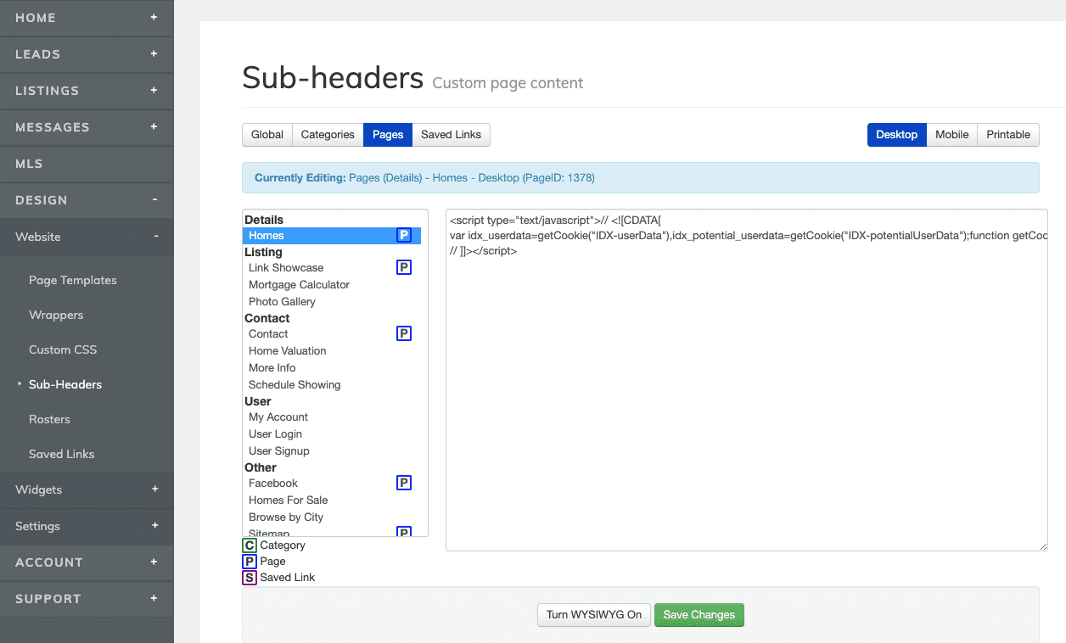
Task: Select My Account page
Action: [278, 417]
